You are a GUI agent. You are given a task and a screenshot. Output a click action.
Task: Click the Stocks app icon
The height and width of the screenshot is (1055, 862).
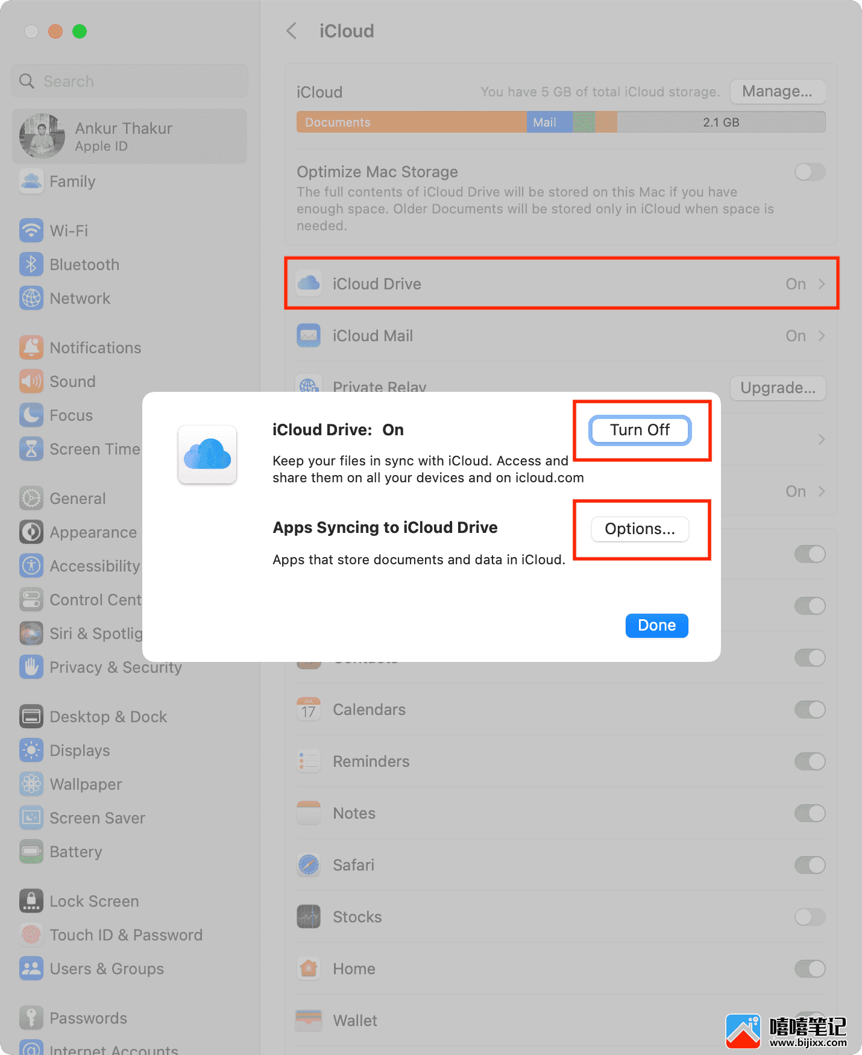[x=309, y=917]
